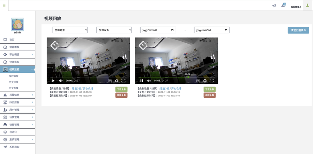The height and width of the screenshot is (154, 313).
Task: Open the 全部场景 scene dropdown
Action: 70,30
